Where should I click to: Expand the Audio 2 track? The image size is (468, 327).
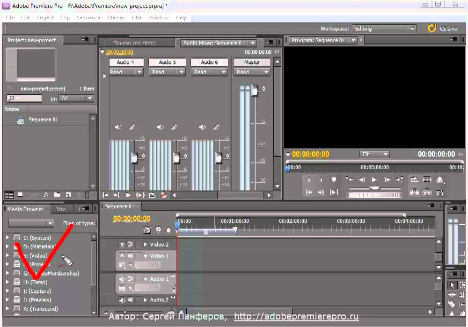pos(146,300)
